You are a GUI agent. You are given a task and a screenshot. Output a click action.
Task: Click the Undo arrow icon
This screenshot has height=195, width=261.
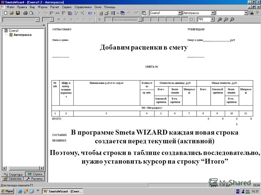[90, 13]
